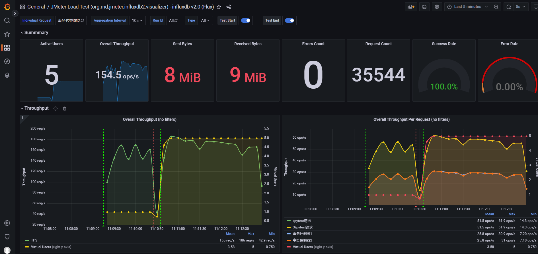The width and height of the screenshot is (538, 254).
Task: Mark dashboard as favorite with star
Action: (219, 7)
